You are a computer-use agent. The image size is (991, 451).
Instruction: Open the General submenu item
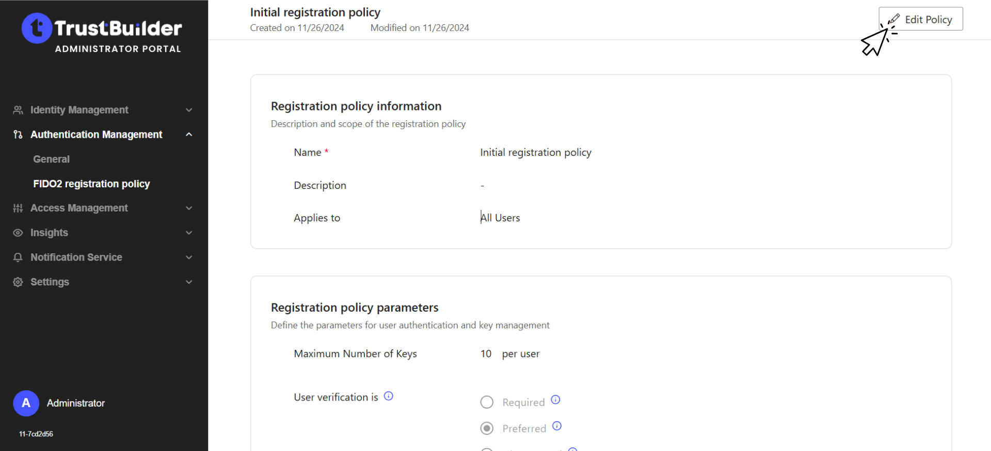tap(52, 159)
